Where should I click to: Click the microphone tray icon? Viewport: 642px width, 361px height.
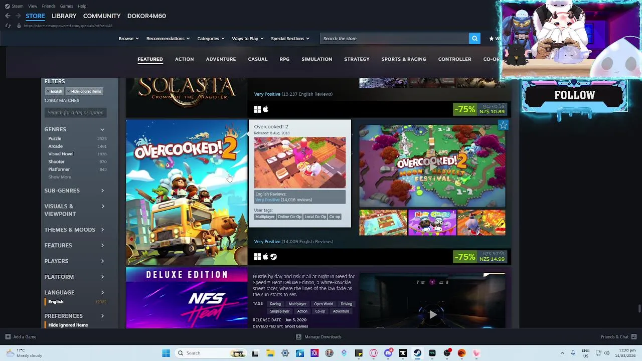coord(573,353)
